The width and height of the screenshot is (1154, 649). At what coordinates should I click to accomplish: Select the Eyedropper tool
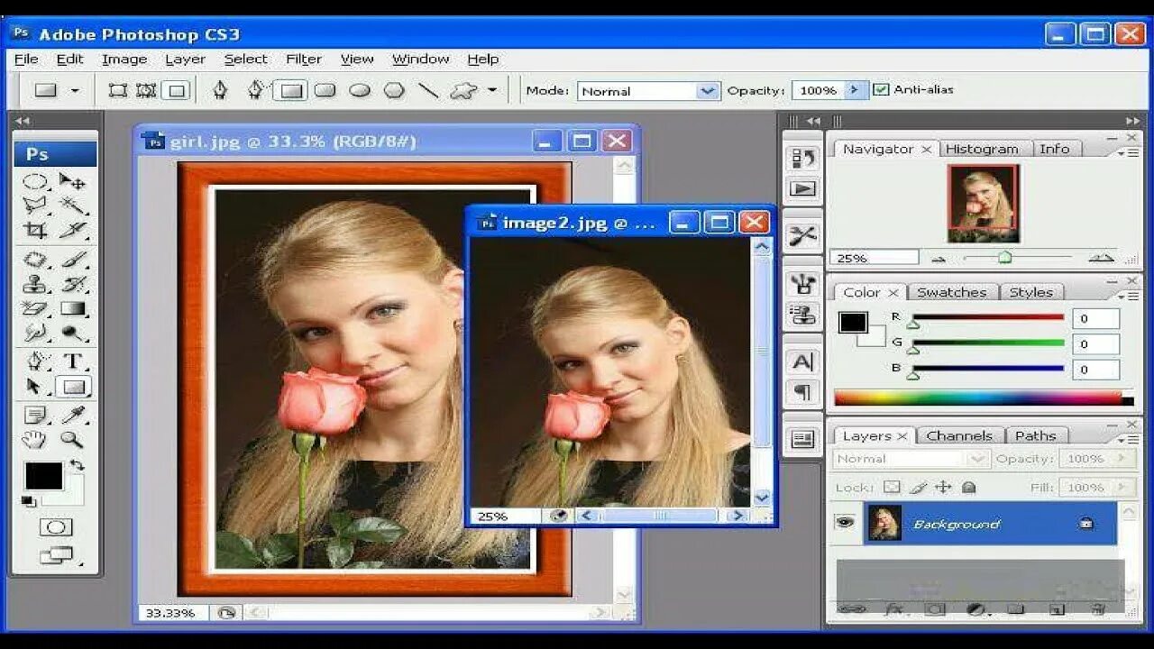(x=73, y=416)
